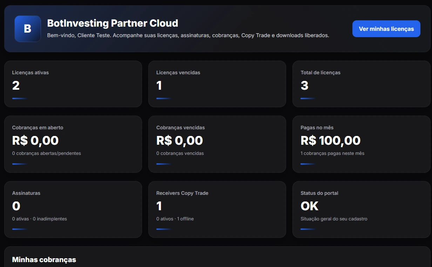This screenshot has width=432, height=267.
Task: Select the value 1 under Receivers Copy Trade
Action: tap(159, 206)
